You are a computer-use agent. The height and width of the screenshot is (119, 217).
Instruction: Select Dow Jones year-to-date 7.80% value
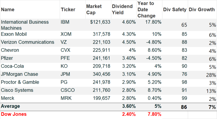pos(154,114)
